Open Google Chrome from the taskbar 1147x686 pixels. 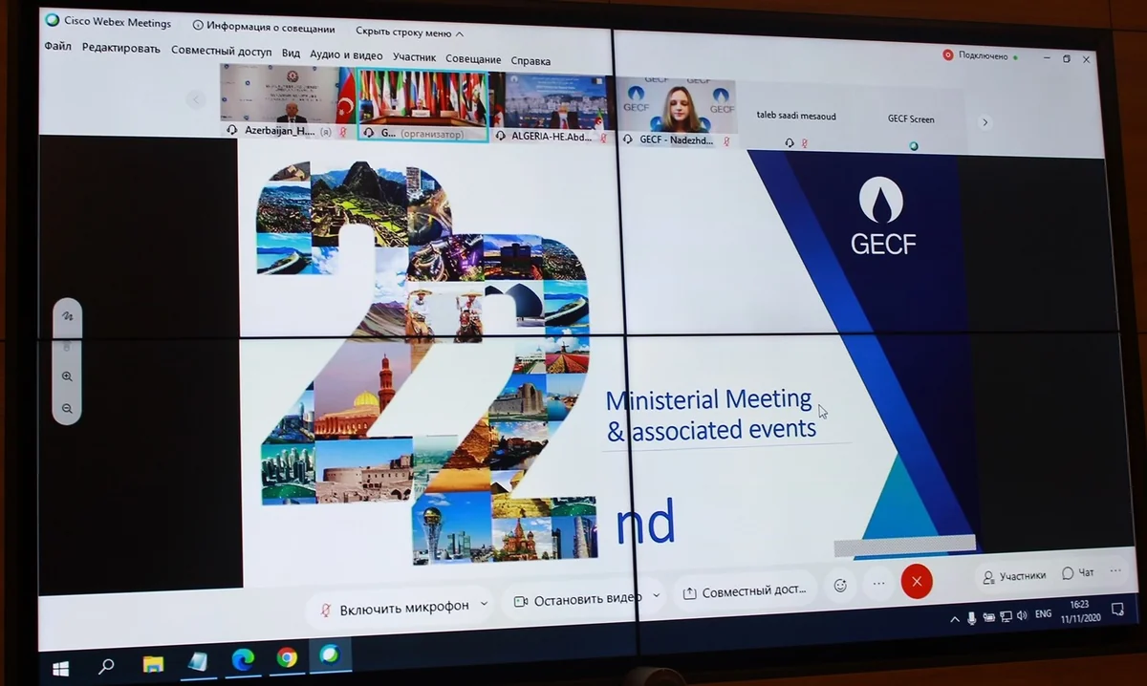286,657
